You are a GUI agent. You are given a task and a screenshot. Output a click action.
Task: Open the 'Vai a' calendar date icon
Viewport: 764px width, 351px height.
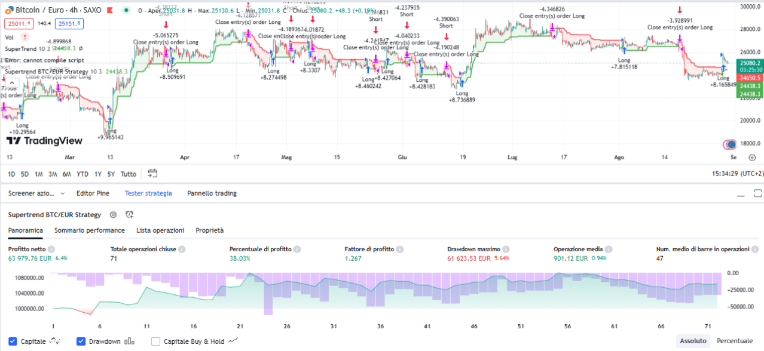(x=152, y=174)
